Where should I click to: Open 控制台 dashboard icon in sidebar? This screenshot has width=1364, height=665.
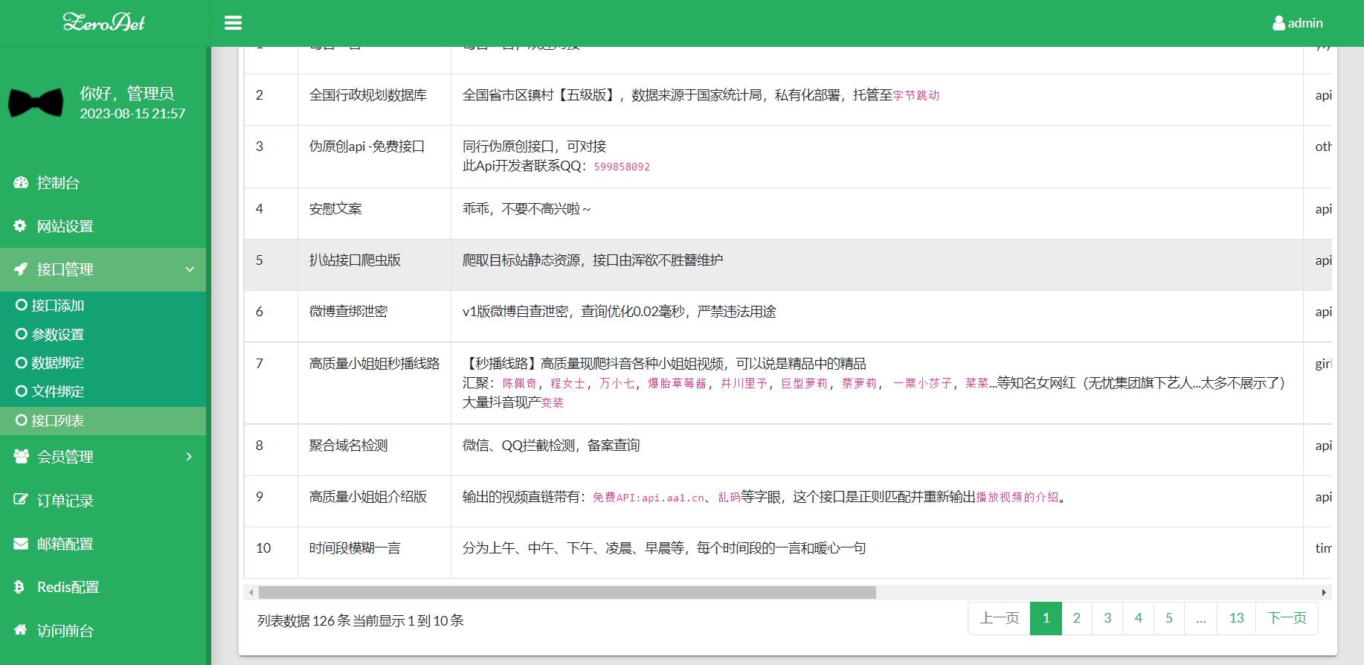[x=21, y=182]
